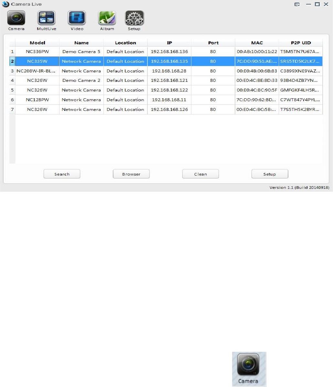Click the Setup button below the table
This screenshot has width=333, height=387.
pos(270,174)
